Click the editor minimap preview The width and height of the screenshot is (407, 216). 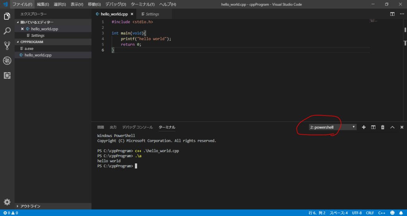(x=374, y=20)
